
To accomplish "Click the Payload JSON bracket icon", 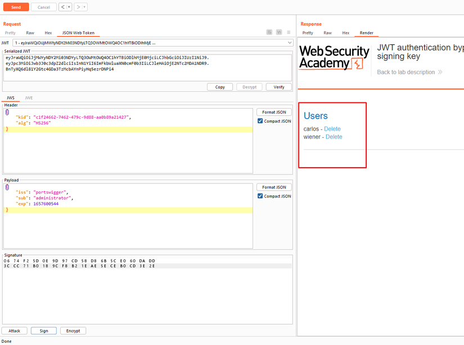I will pyautogui.click(x=7, y=187).
